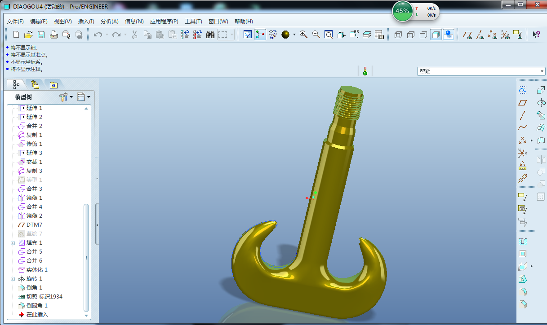Select the revolve tool icon
Image resolution: width=547 pixels, height=325 pixels.
coord(541,103)
